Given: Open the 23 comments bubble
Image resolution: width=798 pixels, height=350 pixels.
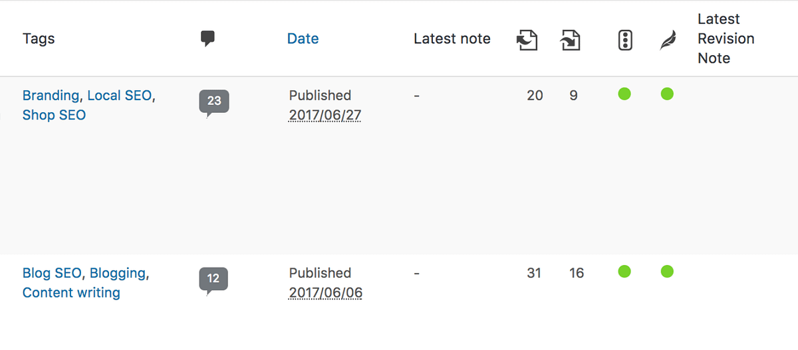Looking at the screenshot, I should 214,102.
